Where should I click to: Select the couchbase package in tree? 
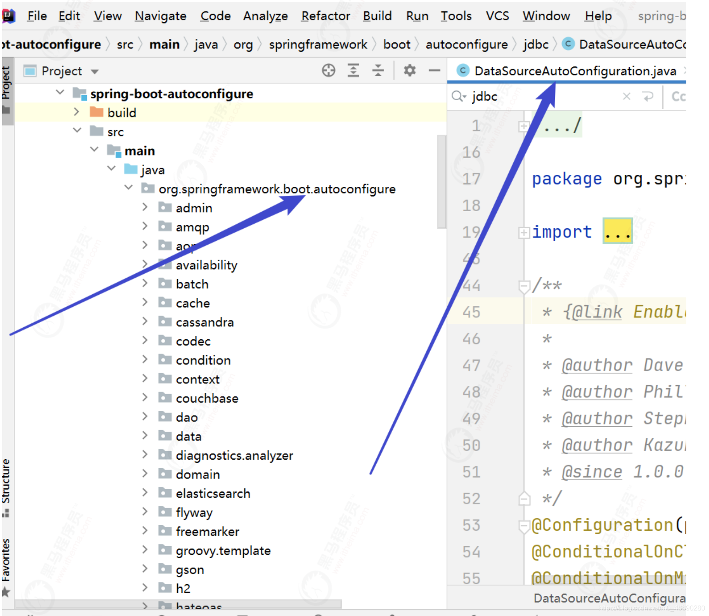pos(207,398)
